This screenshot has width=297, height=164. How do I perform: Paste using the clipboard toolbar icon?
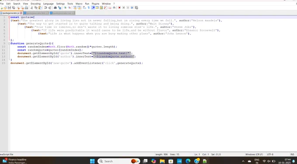tap(40, 7)
